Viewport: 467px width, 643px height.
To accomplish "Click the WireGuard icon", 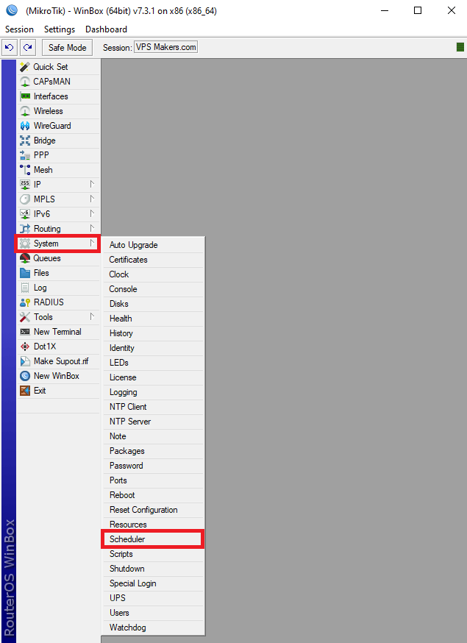I will click(x=25, y=126).
